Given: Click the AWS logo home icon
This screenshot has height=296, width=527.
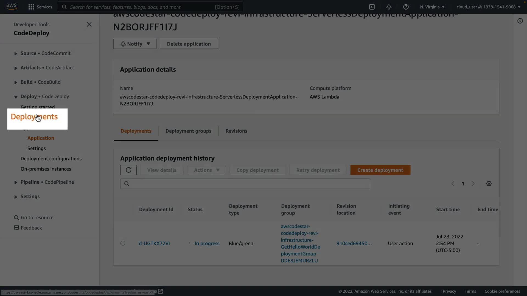Looking at the screenshot, I should click(x=12, y=7).
